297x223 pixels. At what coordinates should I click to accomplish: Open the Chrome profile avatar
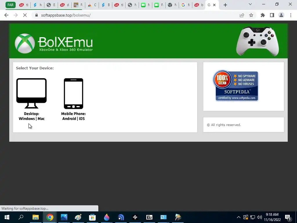(x=281, y=15)
